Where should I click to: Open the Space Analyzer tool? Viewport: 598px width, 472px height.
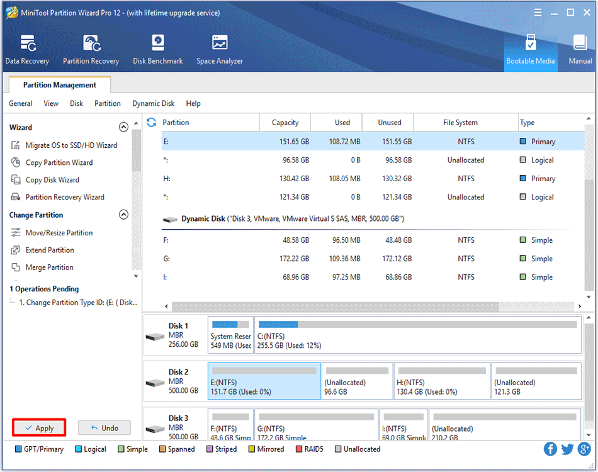219,49
